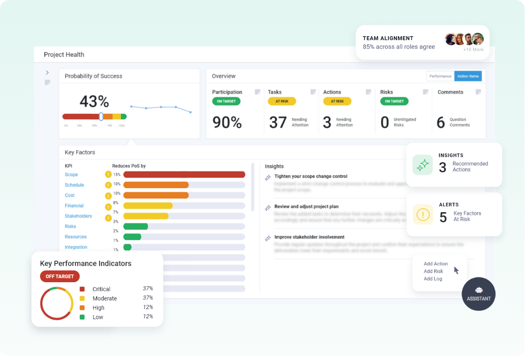
Task: Click the warning indicator next to the Scope KPI
Action: tap(109, 174)
